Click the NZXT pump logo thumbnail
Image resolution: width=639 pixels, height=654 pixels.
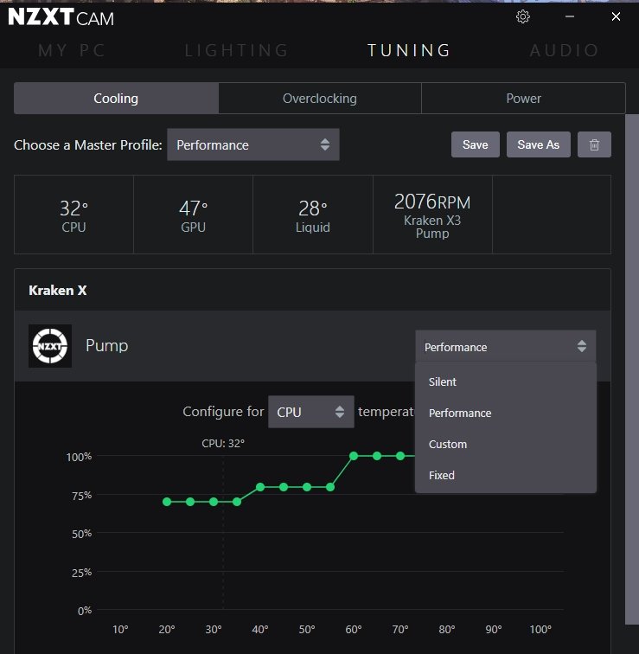pos(50,346)
